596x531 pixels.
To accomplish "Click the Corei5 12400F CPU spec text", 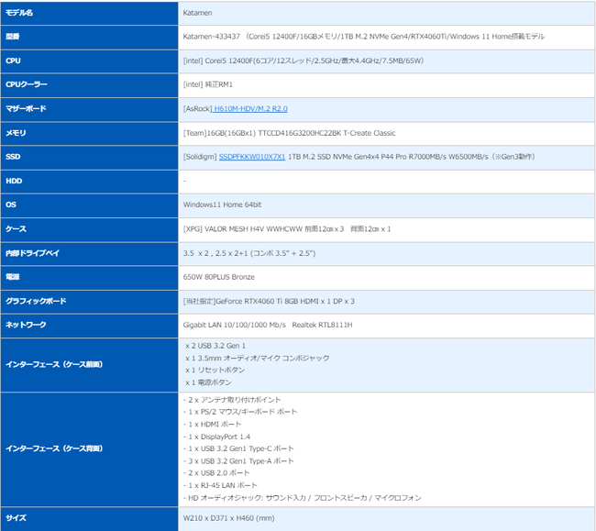I will coord(304,61).
